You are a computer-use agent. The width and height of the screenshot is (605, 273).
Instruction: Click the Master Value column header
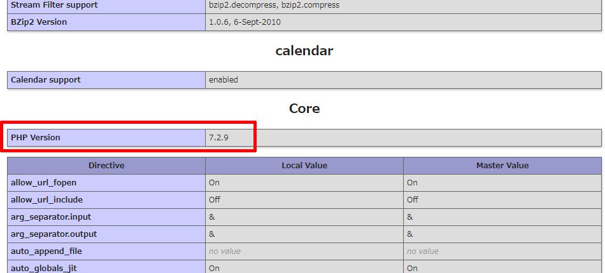point(502,166)
